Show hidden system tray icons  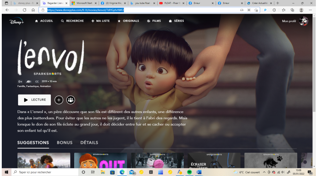pyautogui.click(x=264, y=172)
